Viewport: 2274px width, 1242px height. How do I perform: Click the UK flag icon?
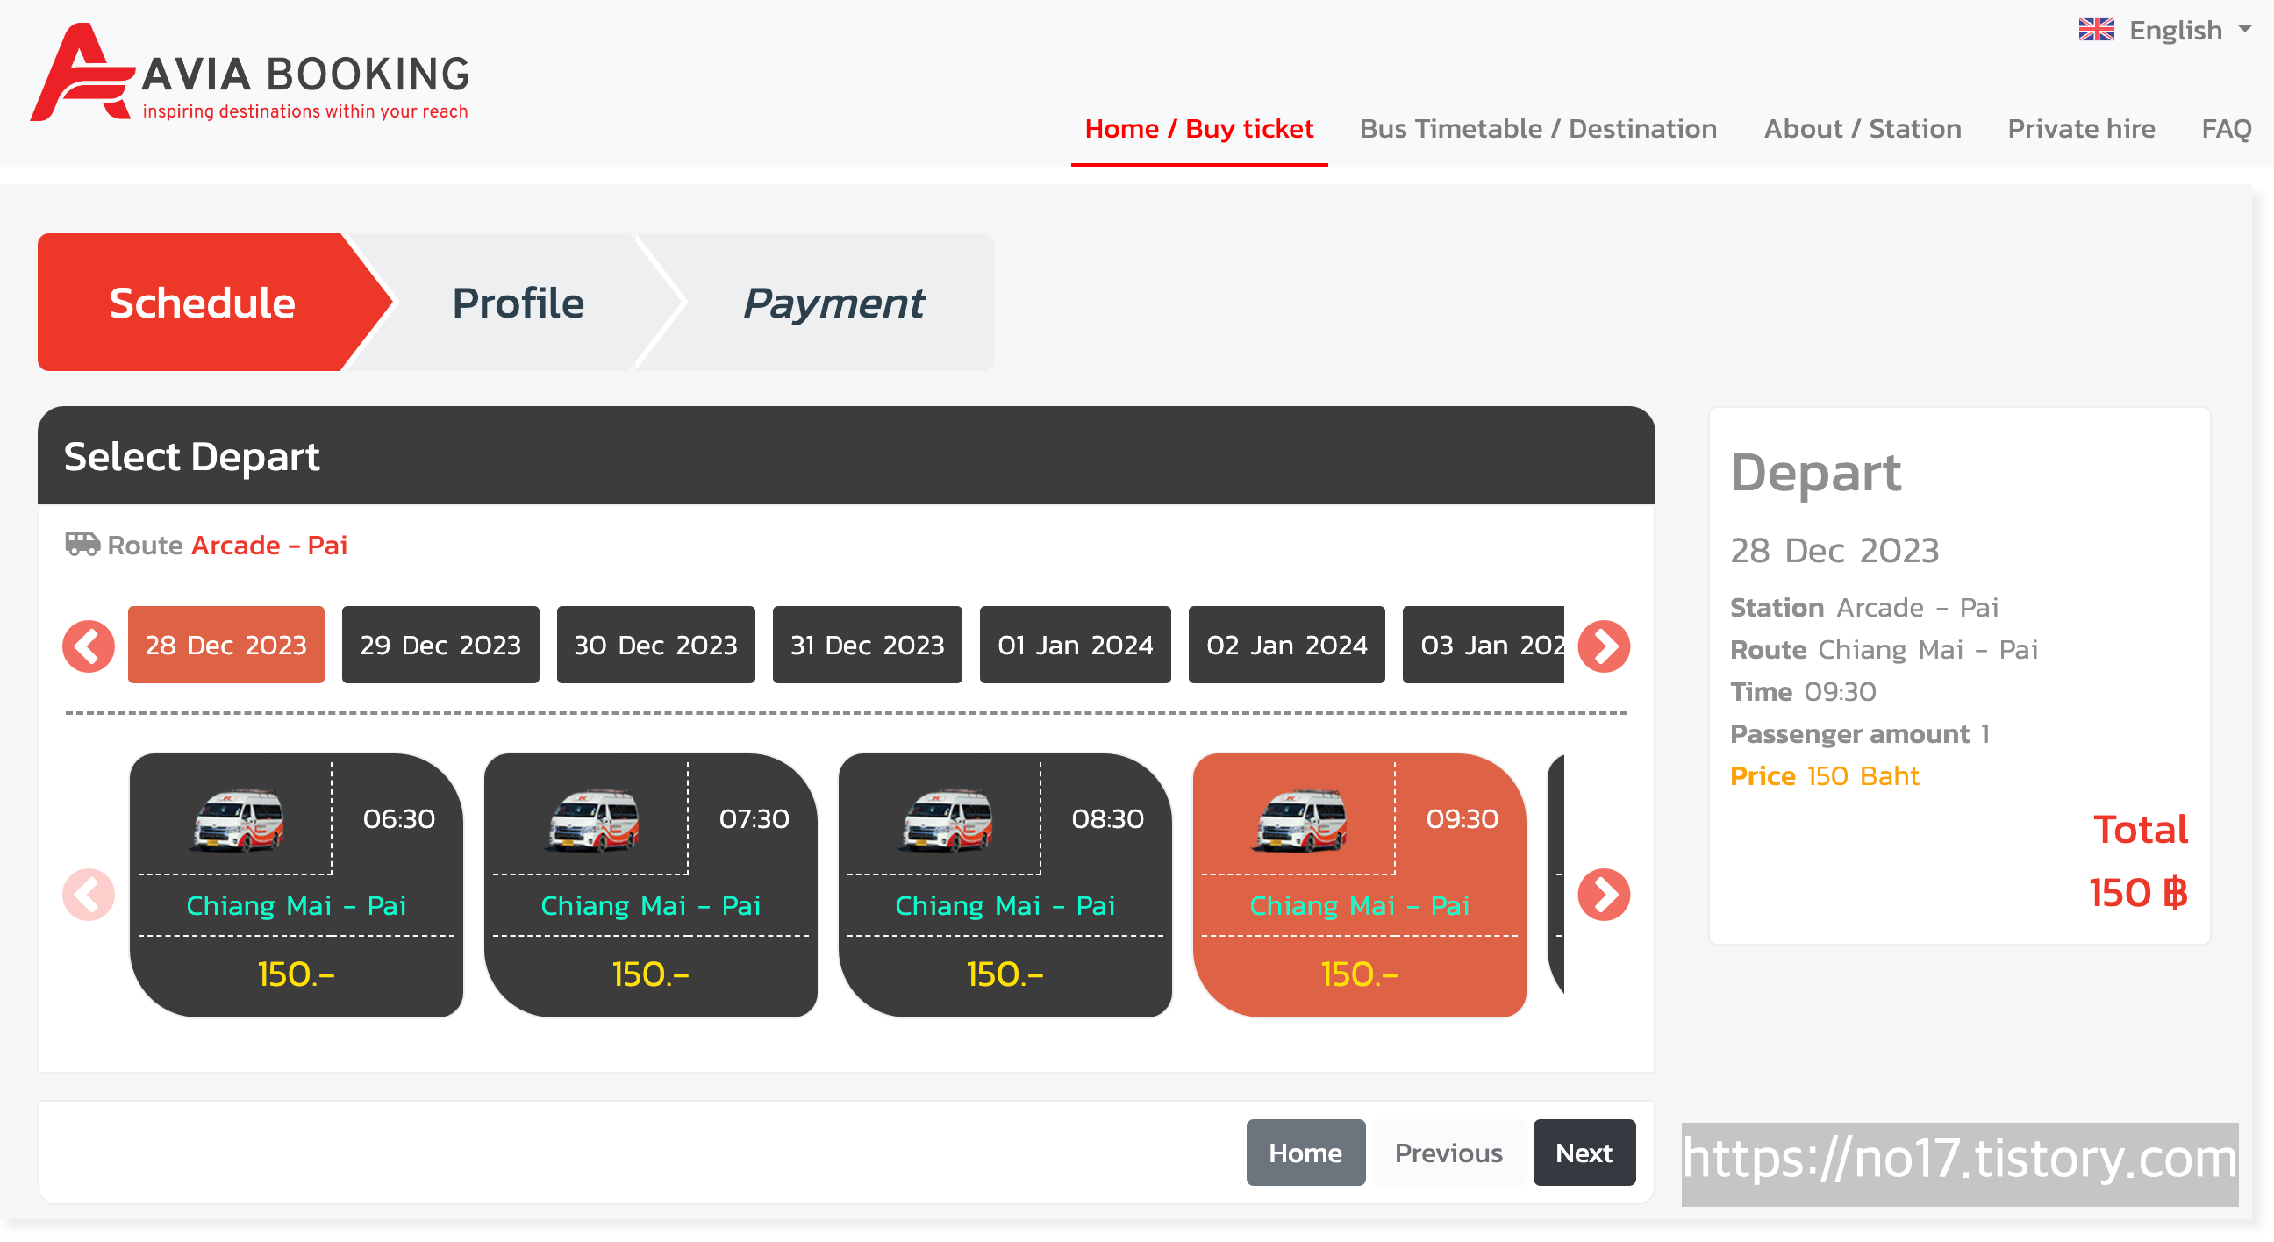[2096, 30]
